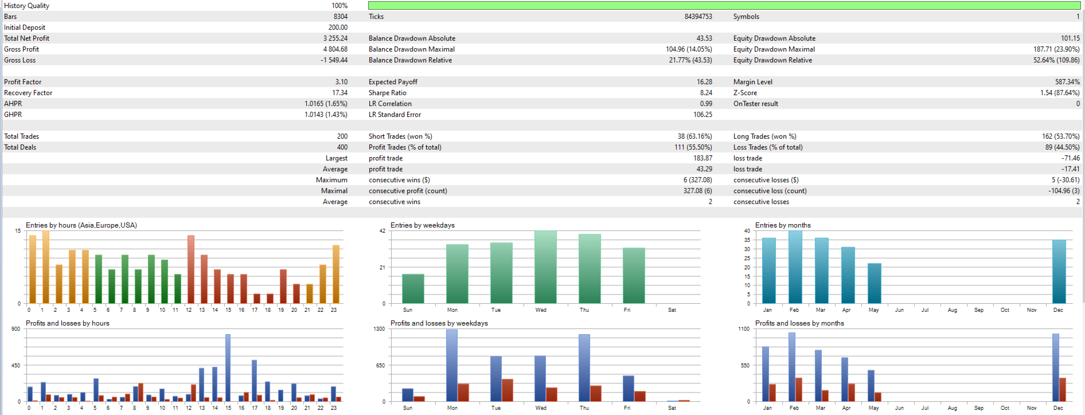Click the LR Standard Error value 106.25
The image size is (1085, 415).
[x=703, y=115]
